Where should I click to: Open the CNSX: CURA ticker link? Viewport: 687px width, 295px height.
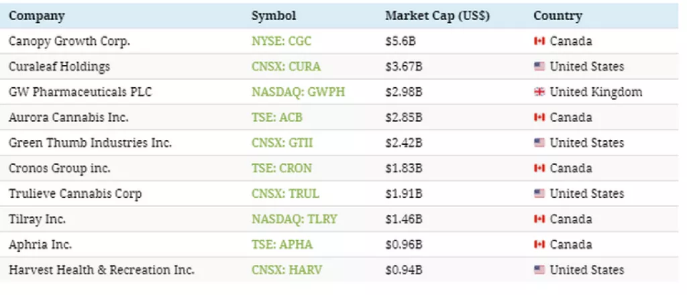pos(286,66)
